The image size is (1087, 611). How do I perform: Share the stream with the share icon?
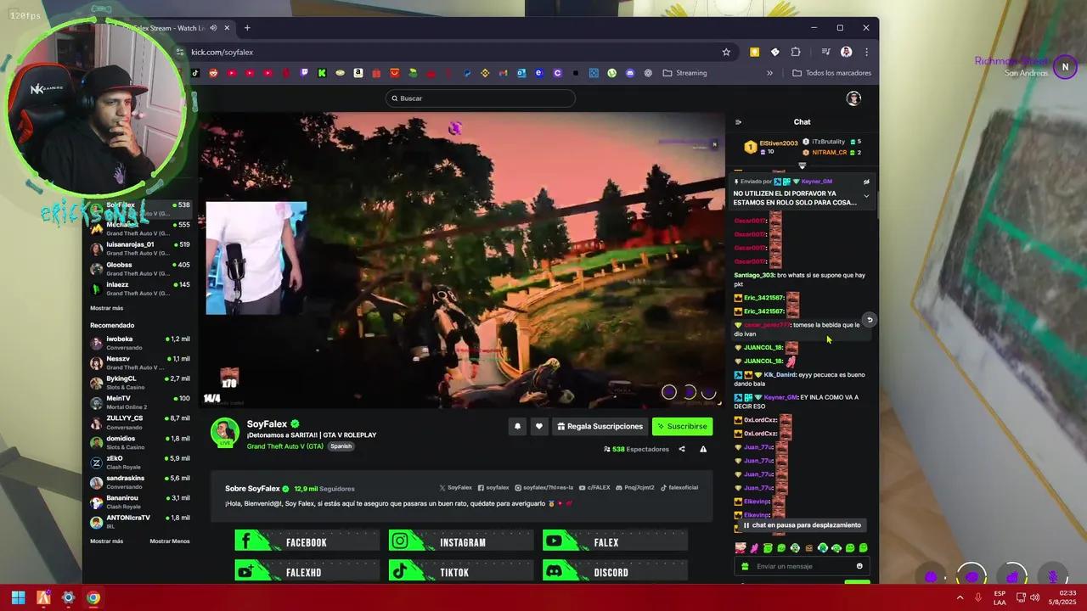click(x=682, y=449)
